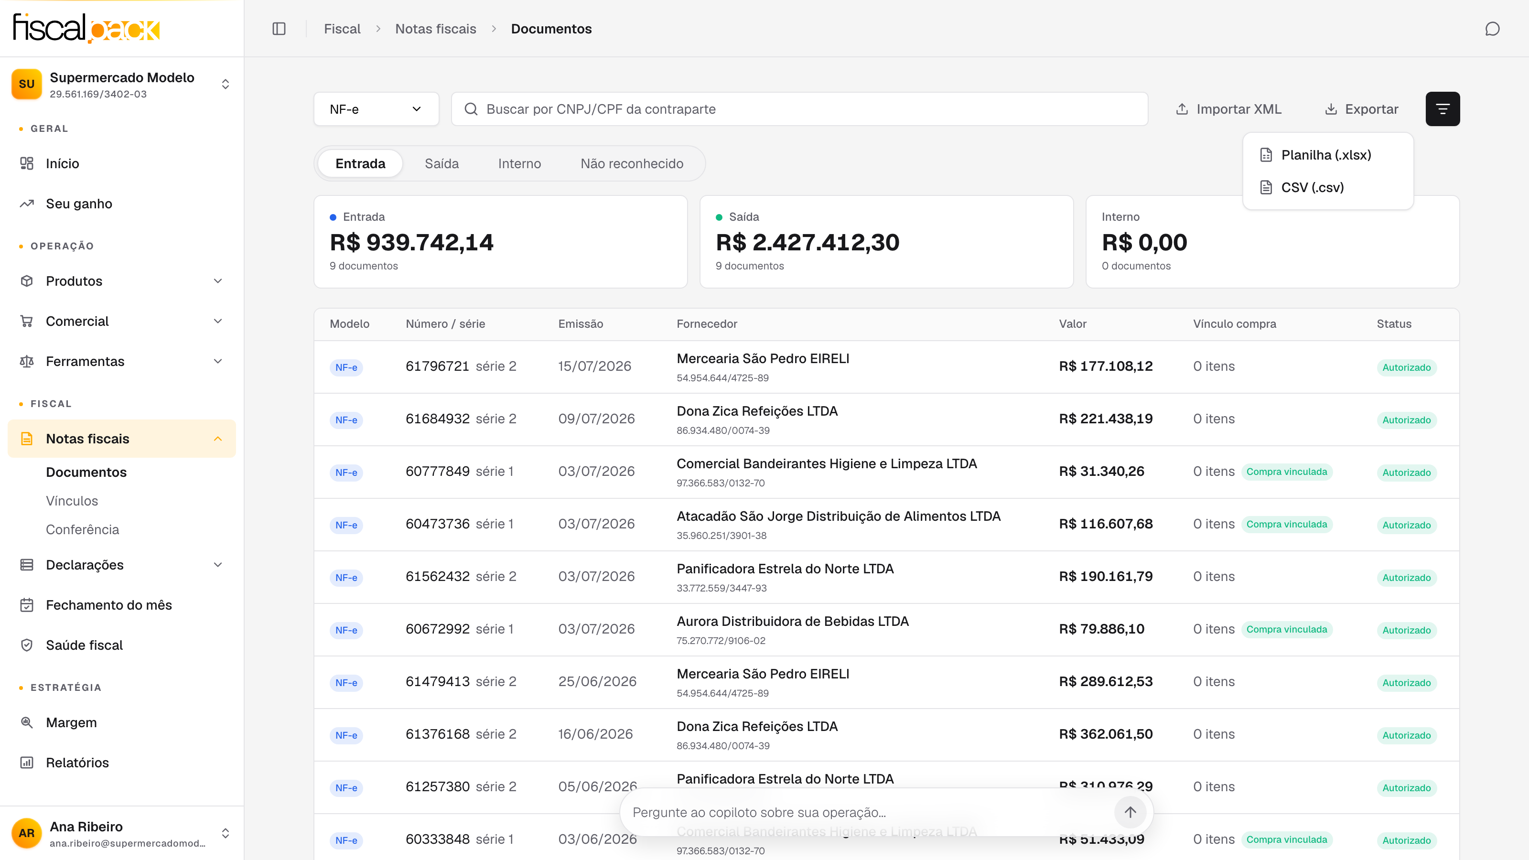Click the Saúde fiscal shield icon
The image size is (1529, 860).
click(27, 645)
